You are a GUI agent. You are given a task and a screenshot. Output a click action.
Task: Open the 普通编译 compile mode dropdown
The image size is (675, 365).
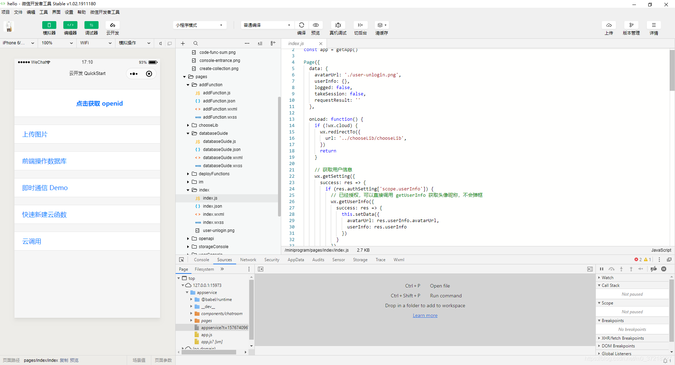267,25
